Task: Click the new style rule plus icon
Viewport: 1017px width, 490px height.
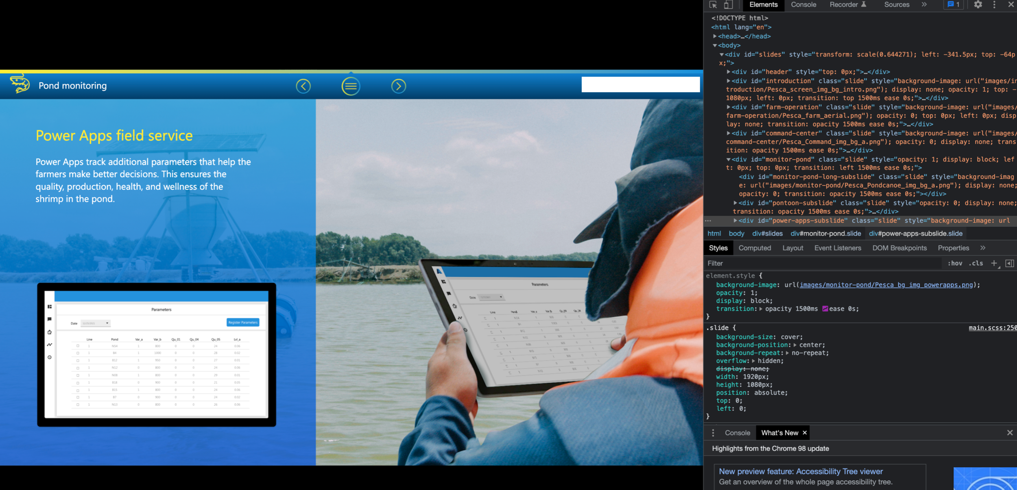Action: (994, 263)
